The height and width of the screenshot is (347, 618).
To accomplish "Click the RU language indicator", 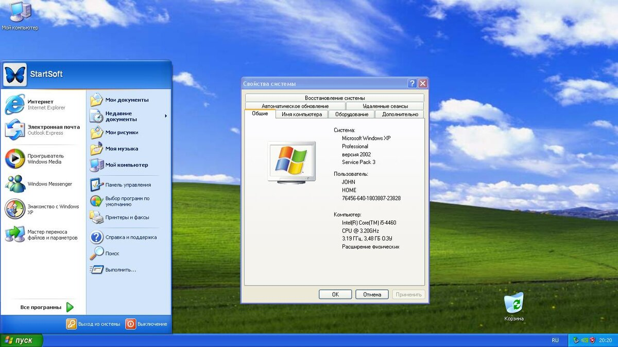I will (x=555, y=340).
